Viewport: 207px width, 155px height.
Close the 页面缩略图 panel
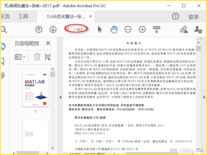tap(48, 43)
